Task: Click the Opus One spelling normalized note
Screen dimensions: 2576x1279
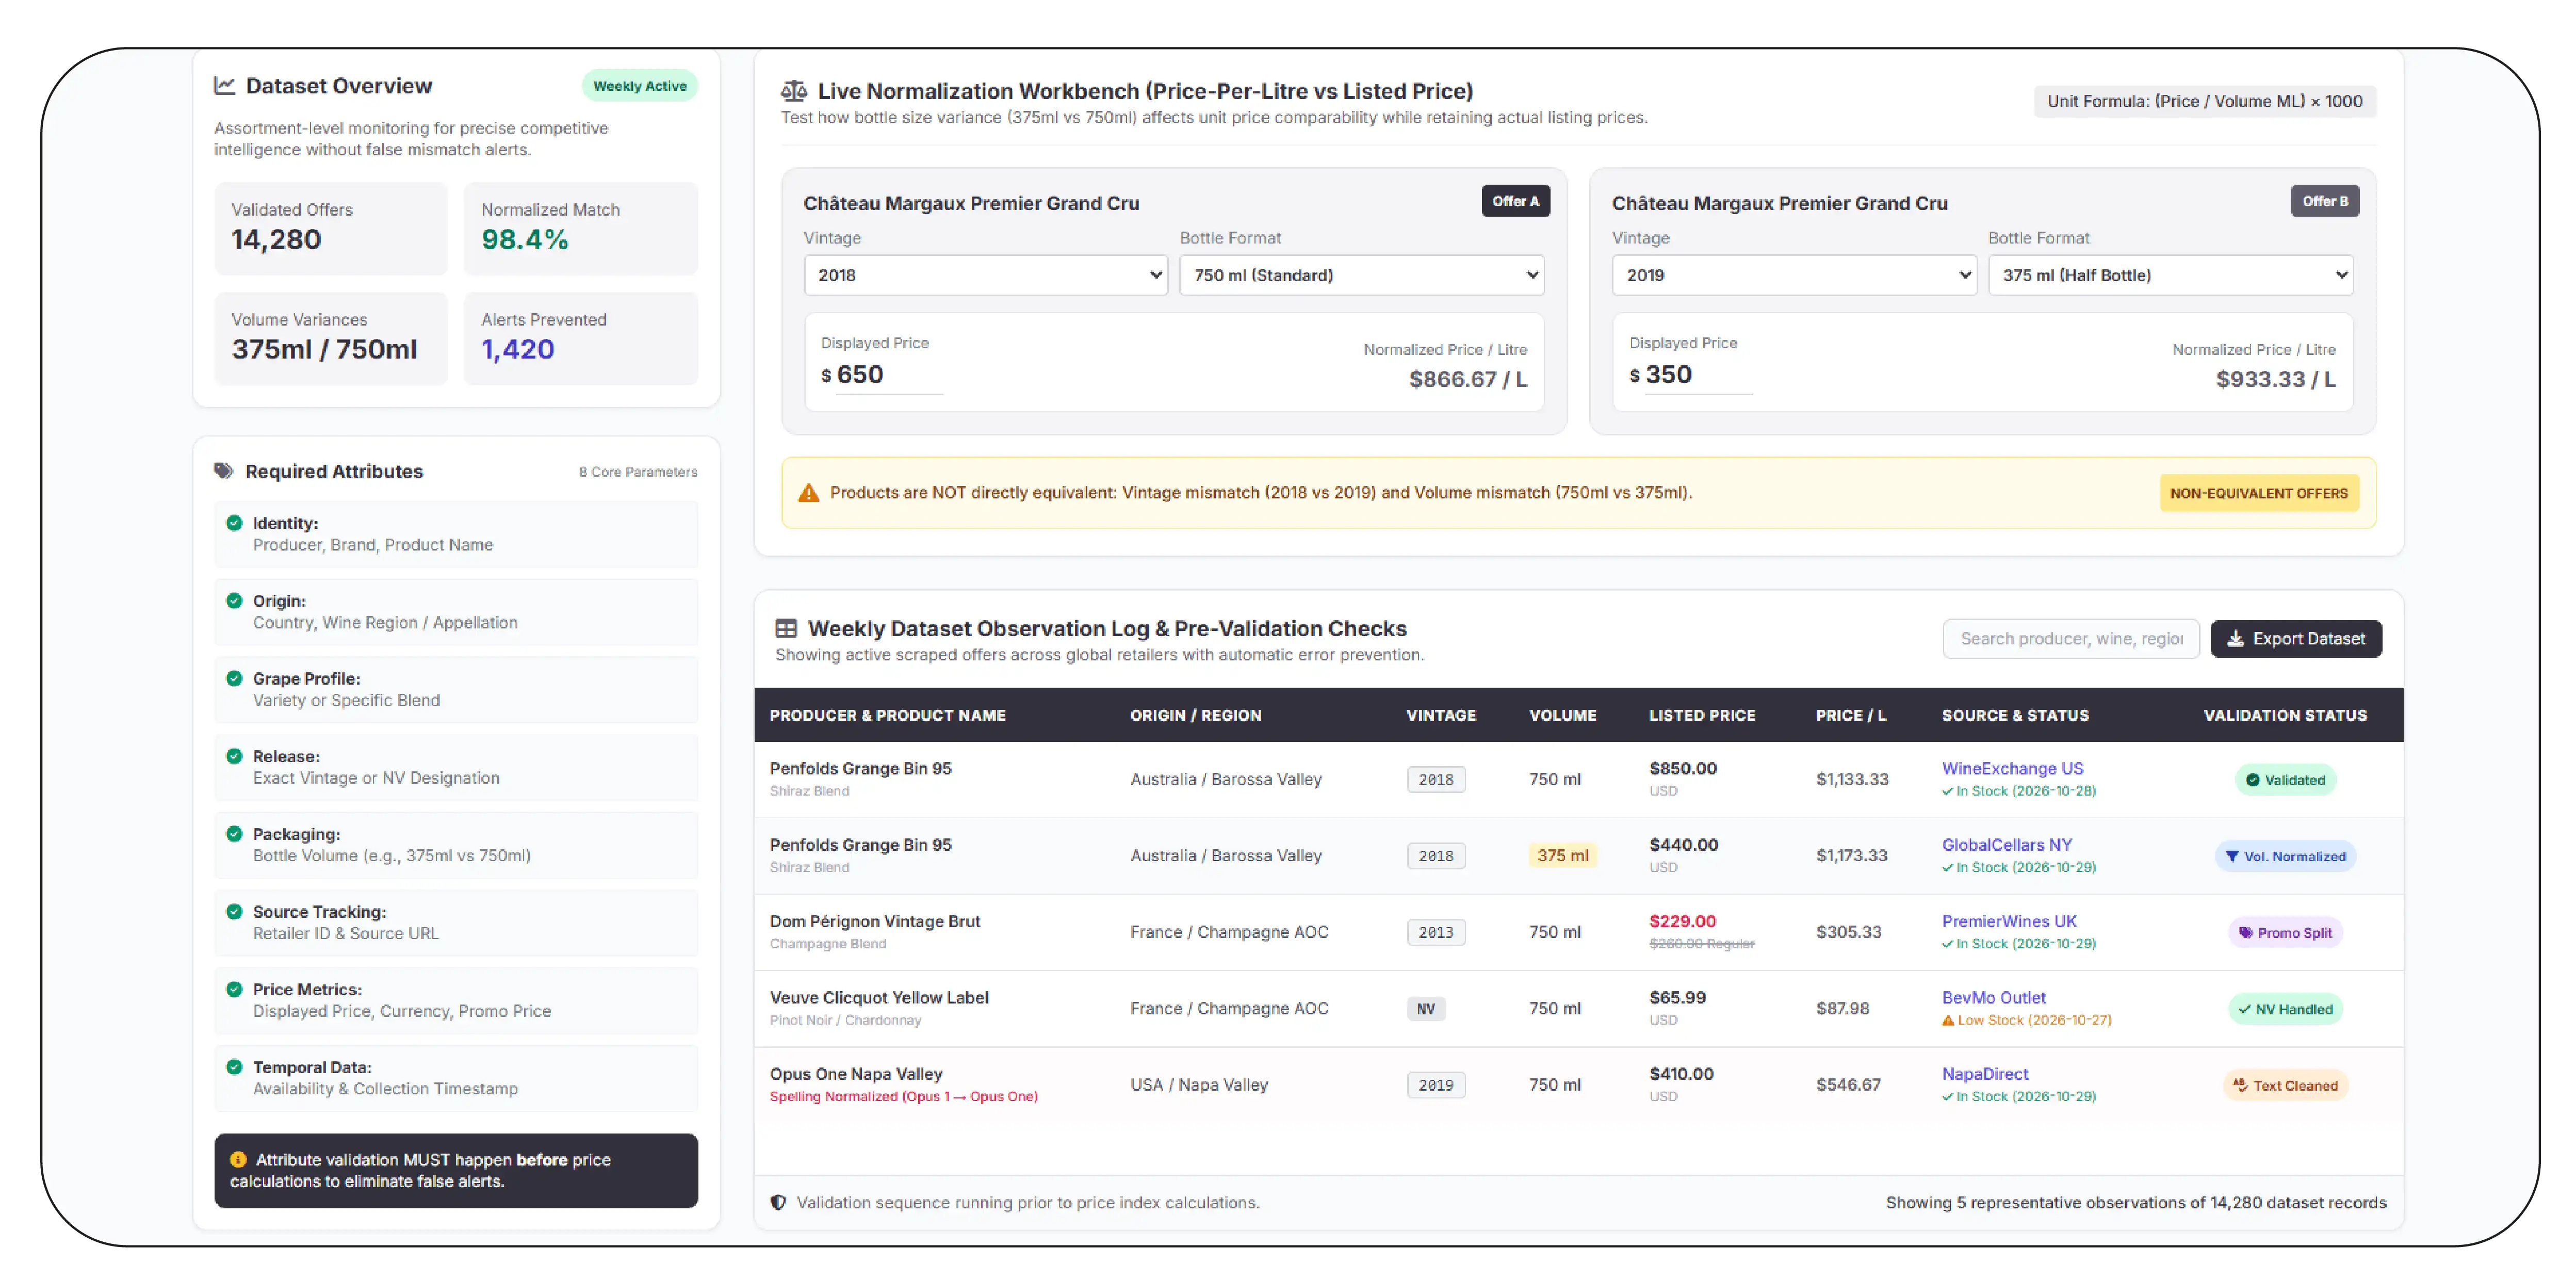Action: click(903, 1097)
